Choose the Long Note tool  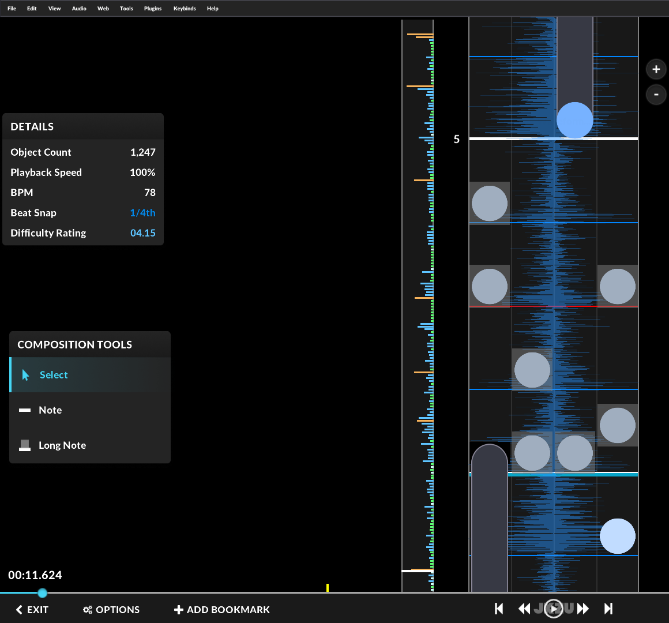click(x=62, y=445)
